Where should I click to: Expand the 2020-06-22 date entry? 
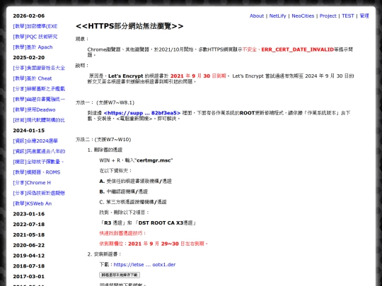pyautogui.click(x=29, y=245)
